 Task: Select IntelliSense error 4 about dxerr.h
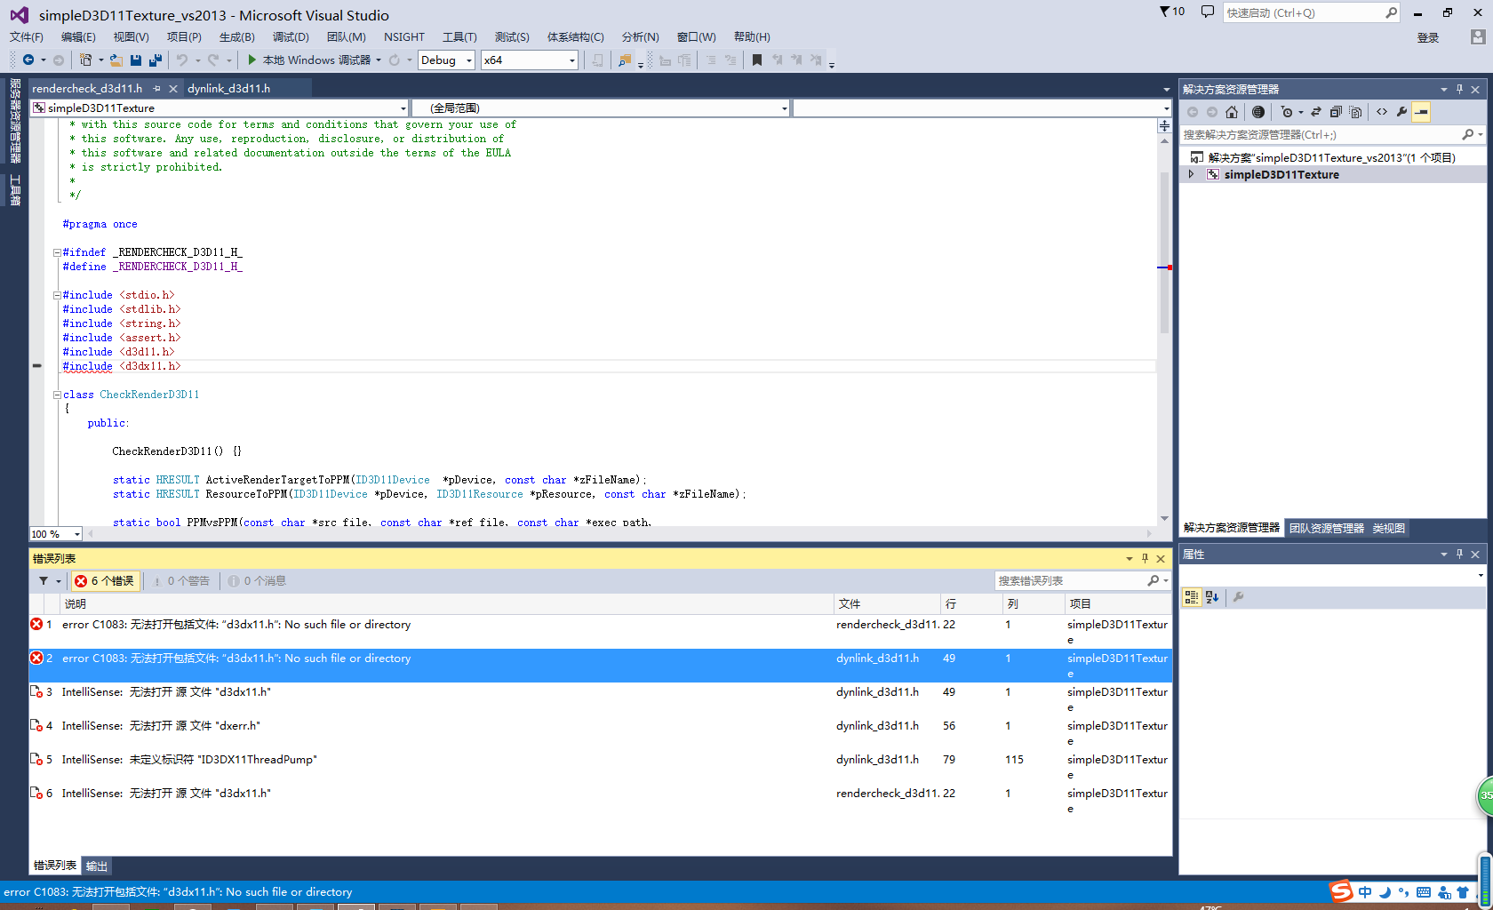tap(601, 733)
